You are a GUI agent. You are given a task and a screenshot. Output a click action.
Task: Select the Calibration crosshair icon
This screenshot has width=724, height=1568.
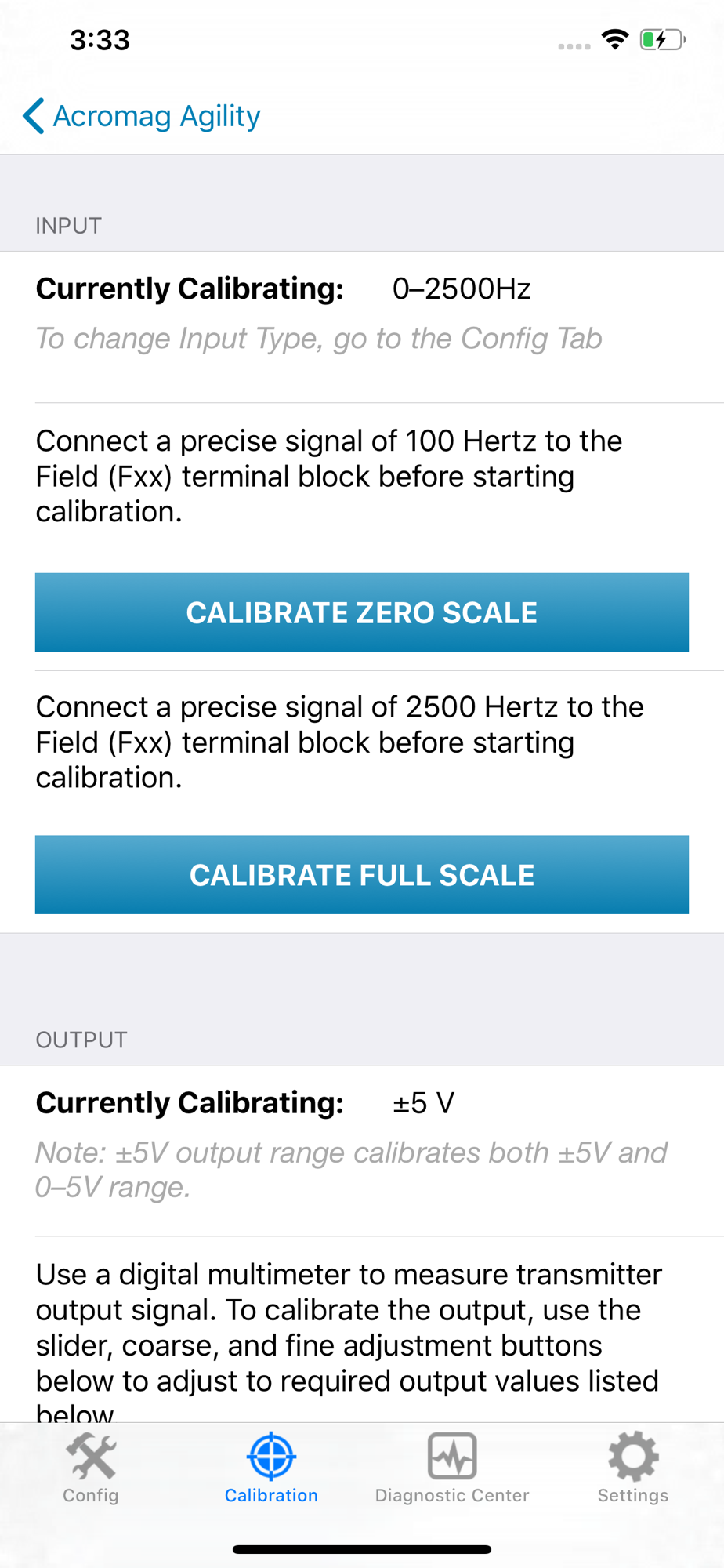tap(271, 1456)
